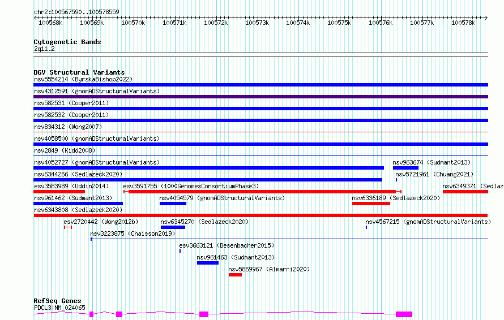The height and width of the screenshot is (320, 504).
Task: Select nsv4052727 (gnomADStructuralVariants) label
Action: click(x=97, y=162)
